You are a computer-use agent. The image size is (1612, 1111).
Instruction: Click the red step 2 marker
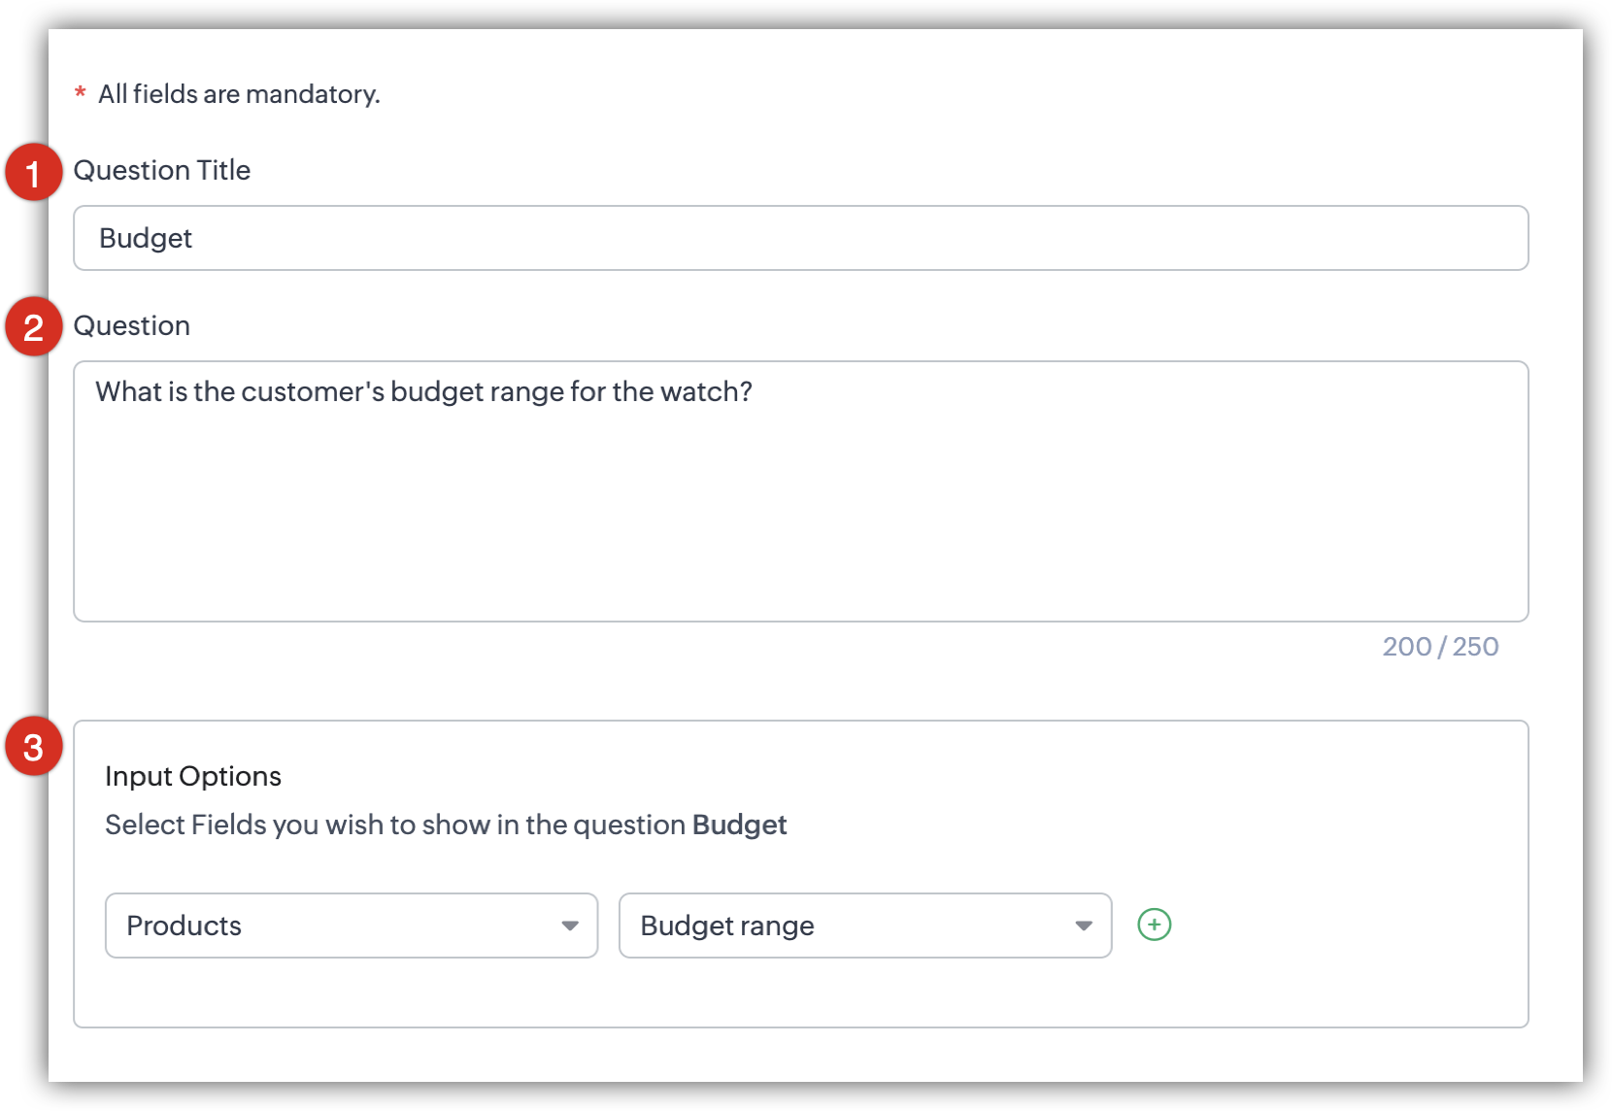pyautogui.click(x=34, y=327)
